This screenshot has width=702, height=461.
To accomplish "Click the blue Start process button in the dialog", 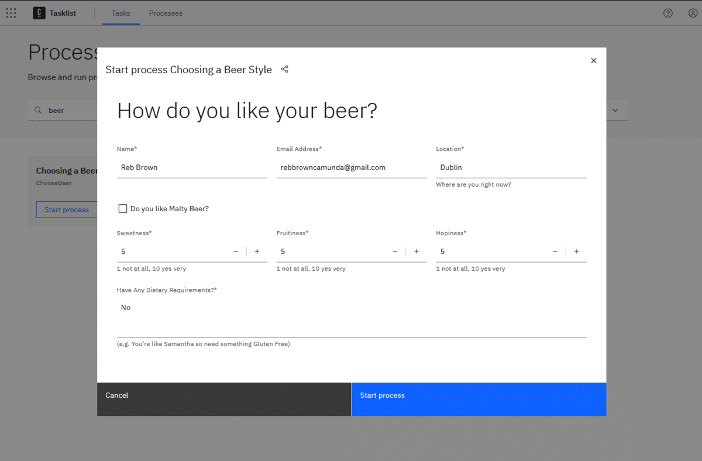I will click(479, 400).
